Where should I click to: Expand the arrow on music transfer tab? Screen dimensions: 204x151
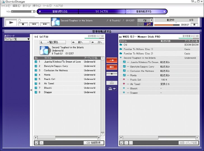pos(164,11)
